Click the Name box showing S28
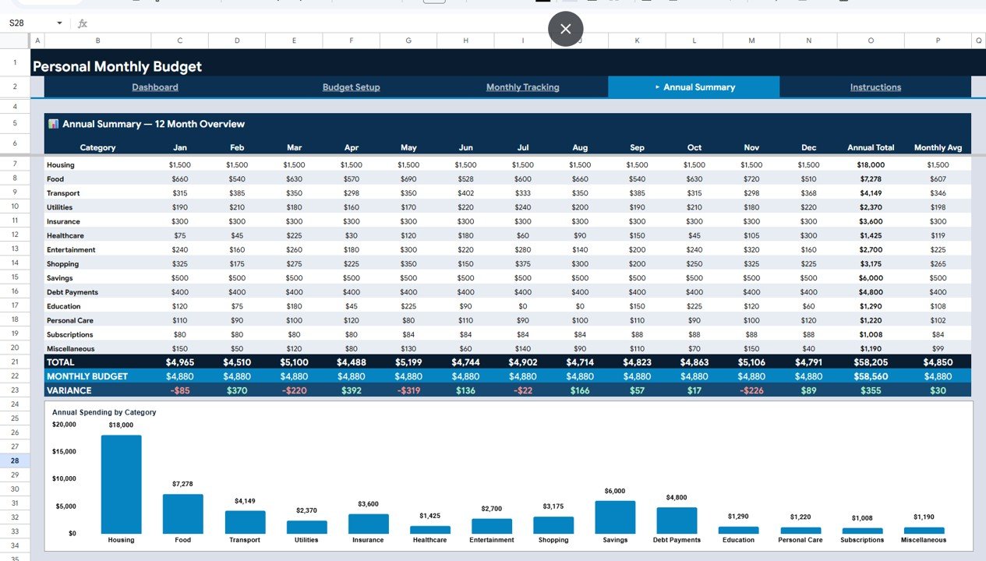 pos(19,23)
